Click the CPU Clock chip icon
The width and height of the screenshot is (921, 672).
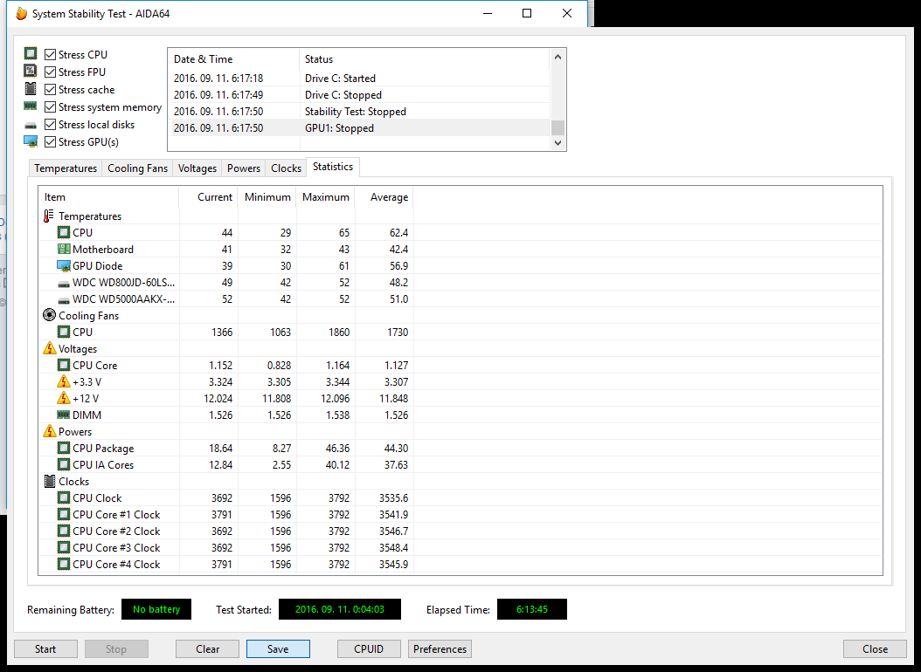(64, 497)
